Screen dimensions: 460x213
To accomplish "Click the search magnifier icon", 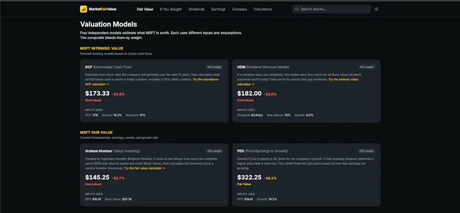I will 297,9.
